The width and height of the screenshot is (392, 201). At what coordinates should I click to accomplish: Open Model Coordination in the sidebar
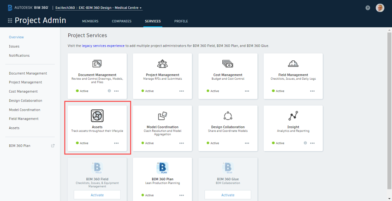[24, 110]
